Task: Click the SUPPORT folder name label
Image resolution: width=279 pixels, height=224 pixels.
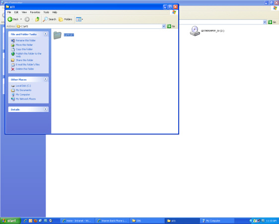Action: [x=69, y=35]
